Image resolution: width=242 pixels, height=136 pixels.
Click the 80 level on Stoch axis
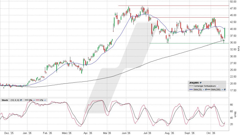click(231, 105)
